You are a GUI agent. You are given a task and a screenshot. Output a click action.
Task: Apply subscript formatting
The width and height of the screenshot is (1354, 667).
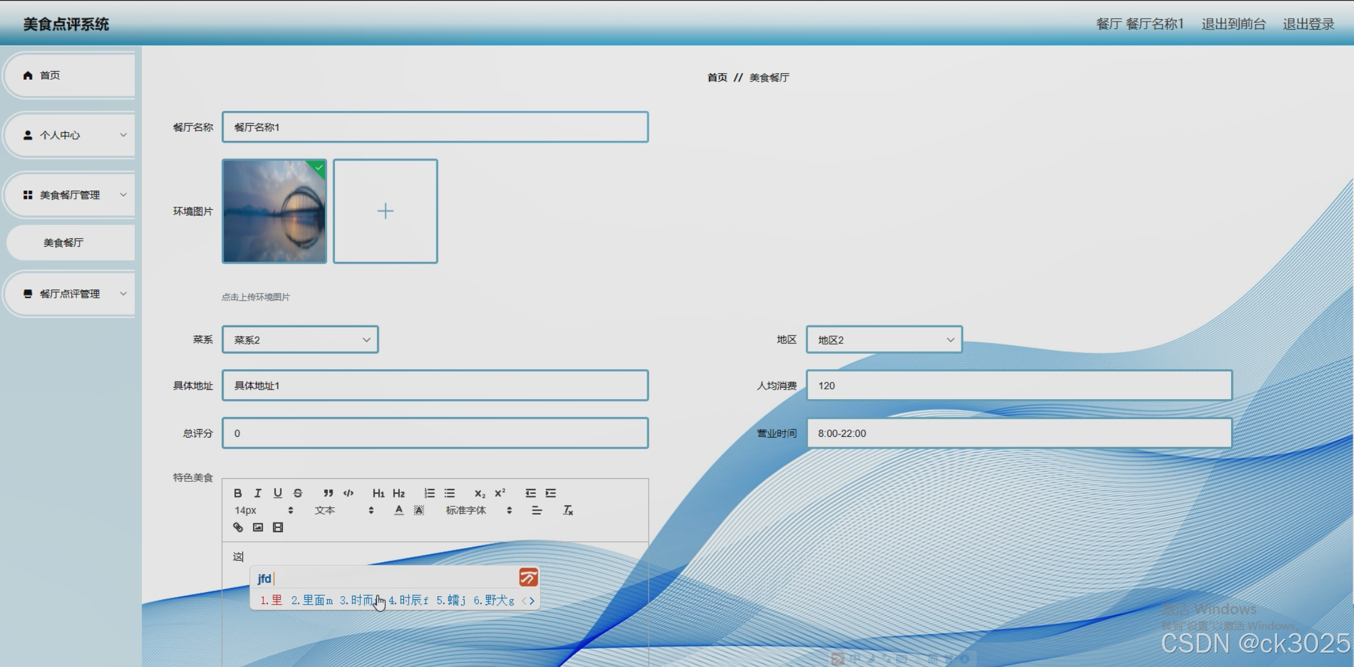point(480,493)
